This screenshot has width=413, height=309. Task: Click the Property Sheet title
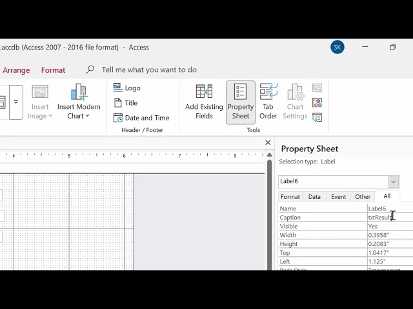[310, 149]
